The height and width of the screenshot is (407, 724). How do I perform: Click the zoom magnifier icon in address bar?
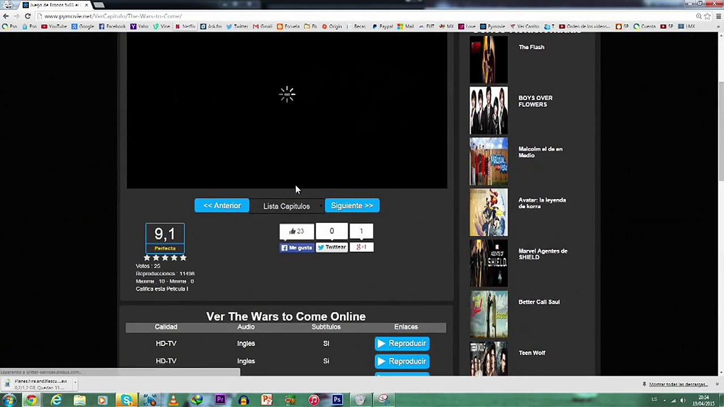(x=699, y=16)
